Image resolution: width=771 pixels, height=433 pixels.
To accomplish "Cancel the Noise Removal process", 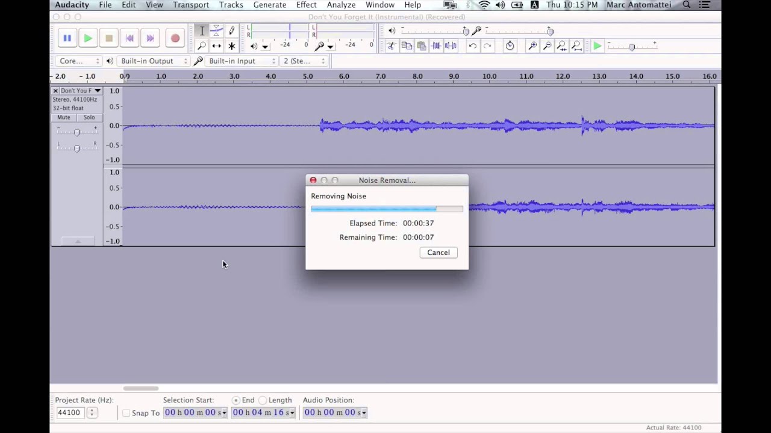I will pyautogui.click(x=439, y=253).
